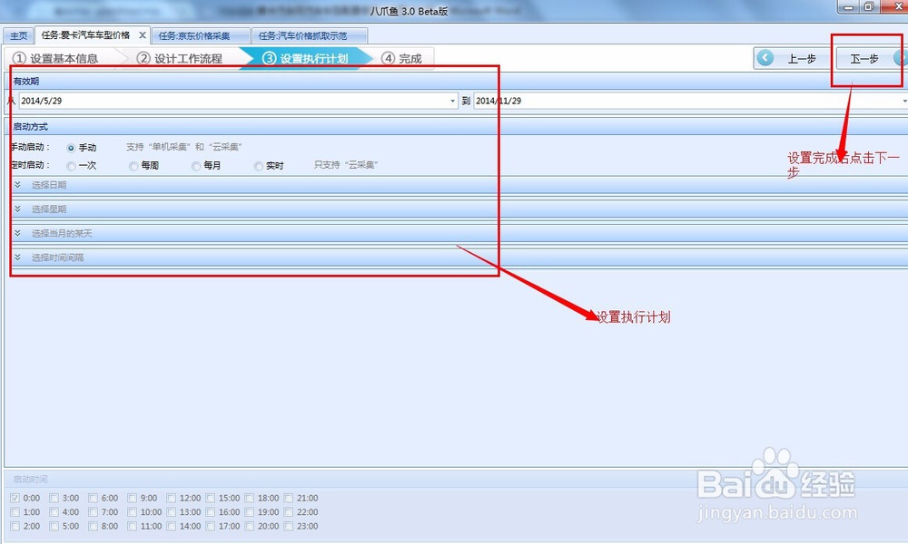This screenshot has width=908, height=544.
Task: Minimize the 八爪鱼 window
Action: point(849,7)
